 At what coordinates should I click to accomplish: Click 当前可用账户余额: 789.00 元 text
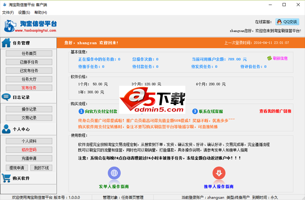(x=219, y=59)
